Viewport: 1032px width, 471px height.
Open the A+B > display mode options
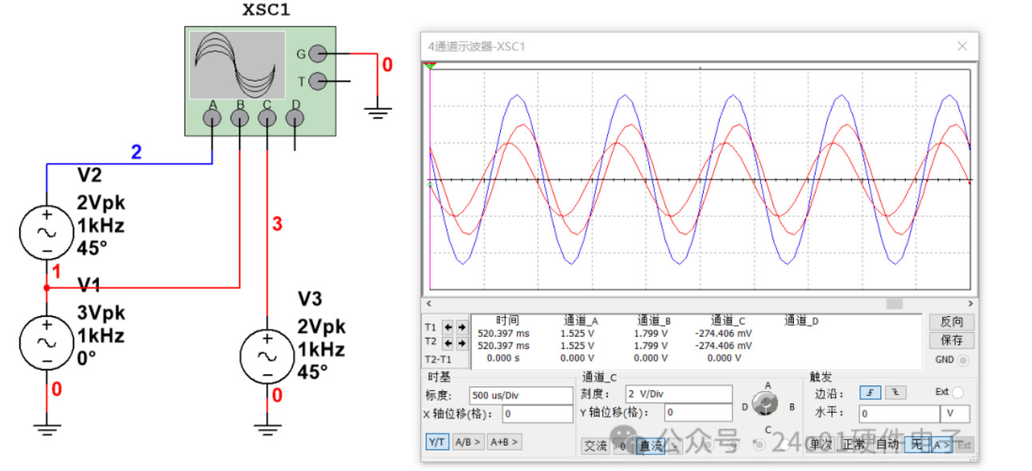(x=504, y=441)
